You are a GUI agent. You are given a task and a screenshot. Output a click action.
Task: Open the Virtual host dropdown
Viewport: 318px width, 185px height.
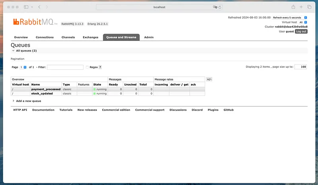(303, 22)
